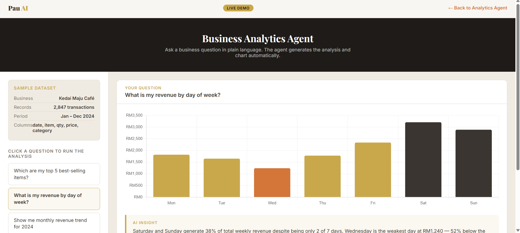Click the SAMPLE DATASET panel header
Viewport: 520px width, 233px height.
click(35, 88)
